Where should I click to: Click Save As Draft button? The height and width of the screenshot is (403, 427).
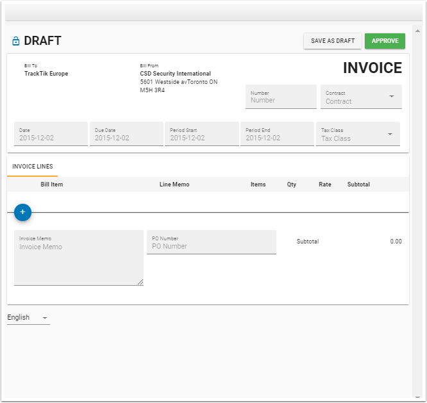(x=333, y=41)
